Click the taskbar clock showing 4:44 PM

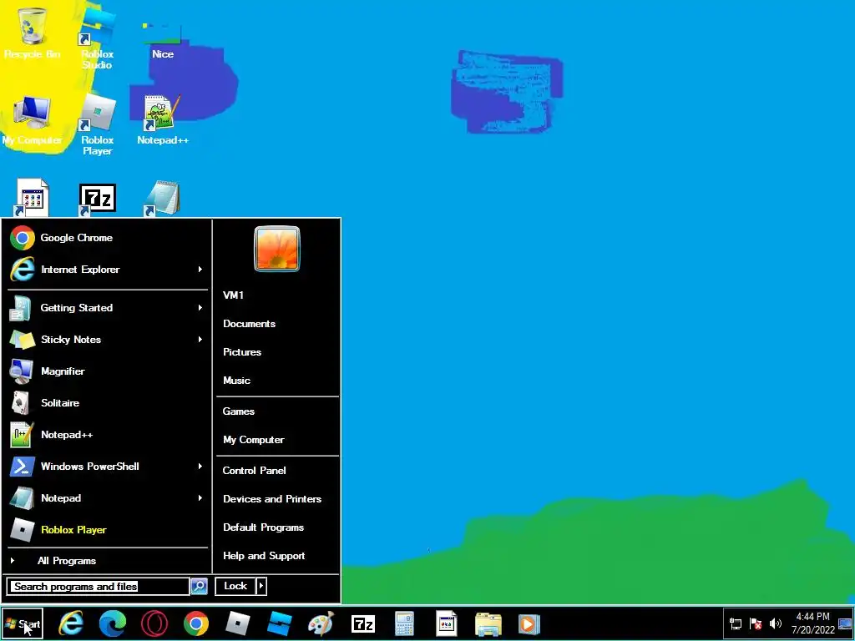tap(813, 623)
